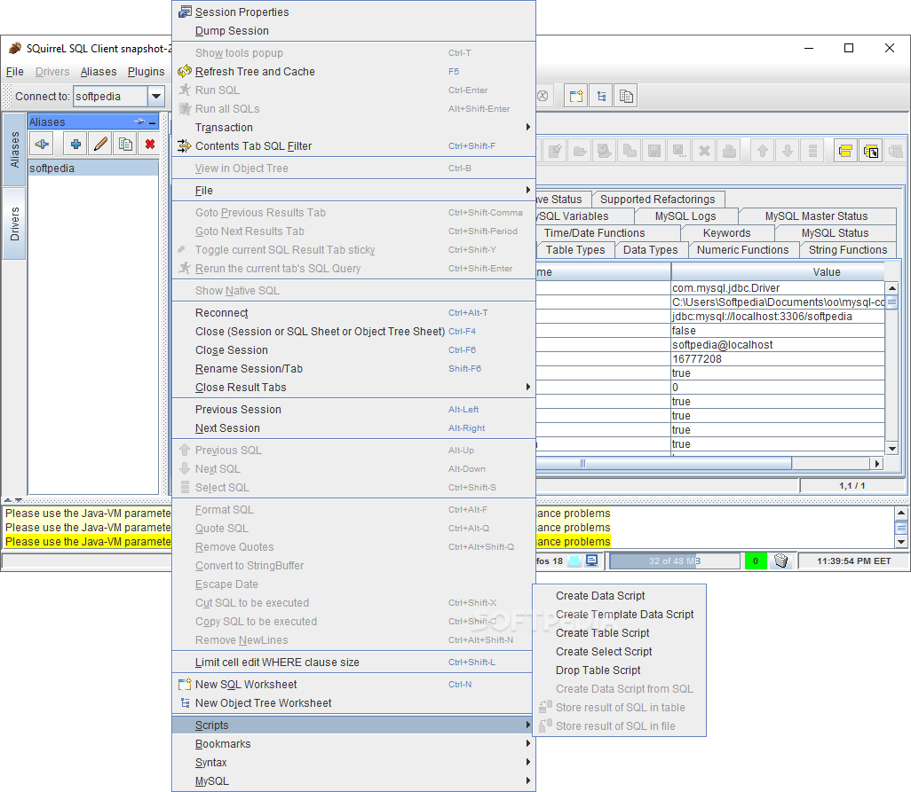Select Next Session menu item
This screenshot has width=911, height=792.
(353, 427)
